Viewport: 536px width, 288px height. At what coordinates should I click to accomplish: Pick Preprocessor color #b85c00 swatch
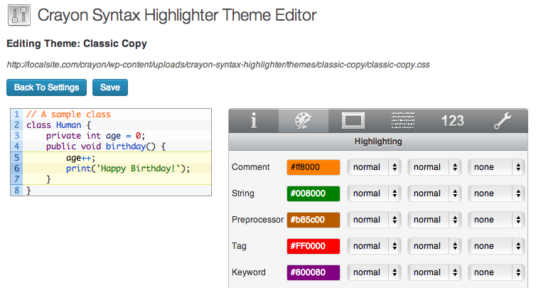coord(313,220)
